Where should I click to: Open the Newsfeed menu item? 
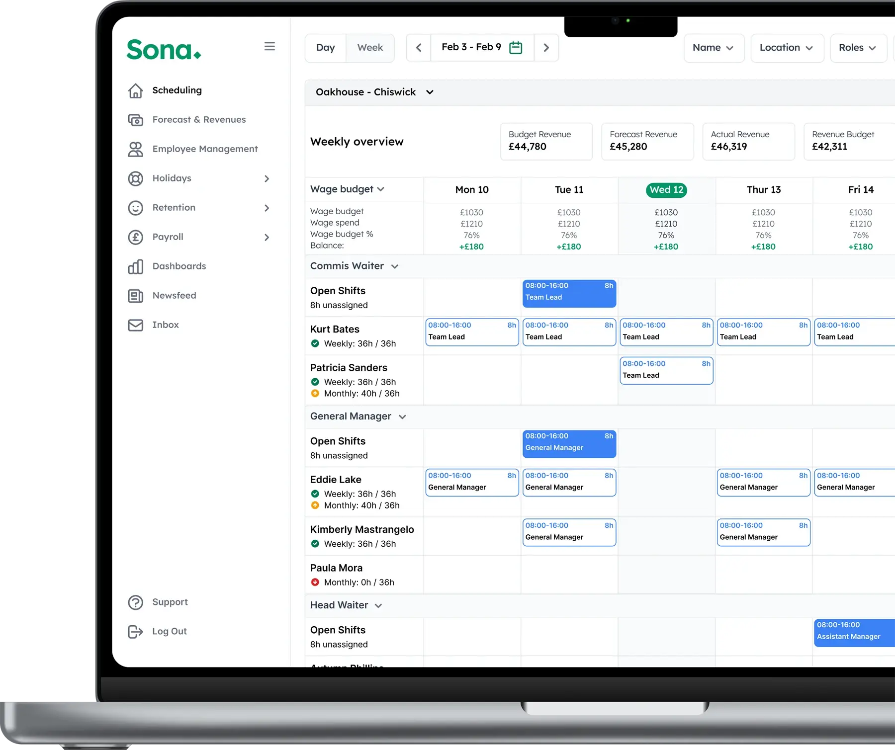(174, 296)
